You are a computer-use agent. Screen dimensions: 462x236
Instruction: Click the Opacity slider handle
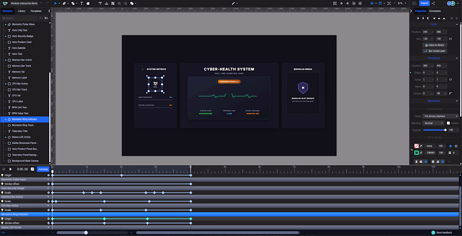pyautogui.click(x=445, y=130)
